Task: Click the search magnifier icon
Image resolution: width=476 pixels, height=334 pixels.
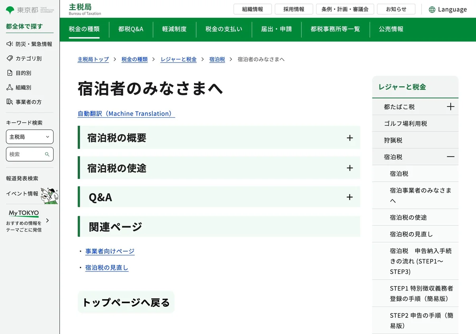Action: tap(47, 155)
